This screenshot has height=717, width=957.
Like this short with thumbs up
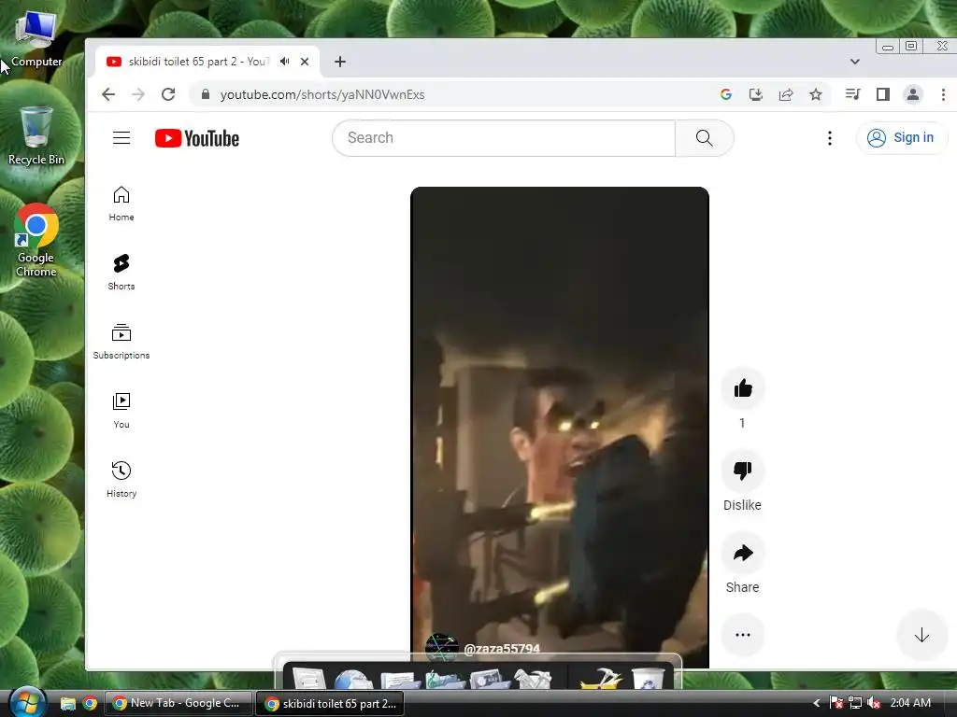743,388
